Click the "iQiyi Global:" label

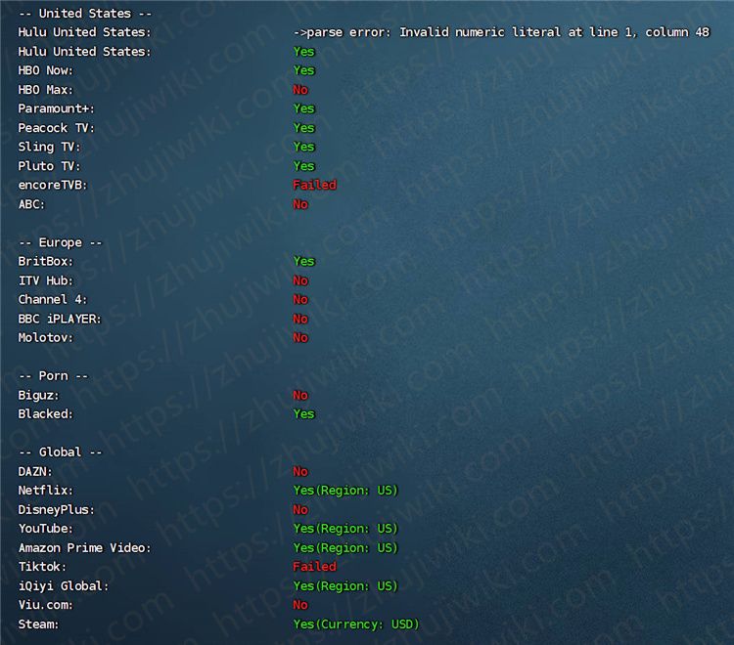coord(64,586)
